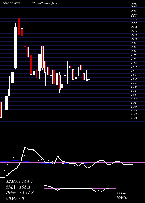
Task: Click the tallest white candlestick body
Action: pyautogui.click(x=16, y=48)
